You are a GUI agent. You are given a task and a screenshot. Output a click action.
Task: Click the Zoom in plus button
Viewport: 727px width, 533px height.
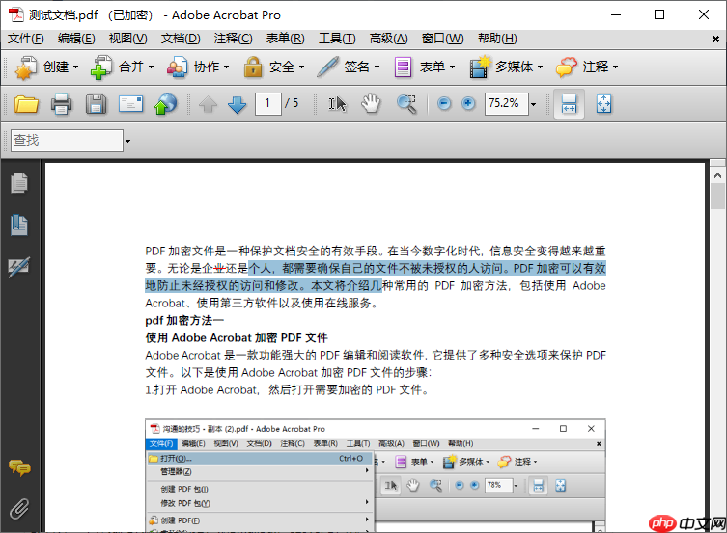[x=468, y=104]
